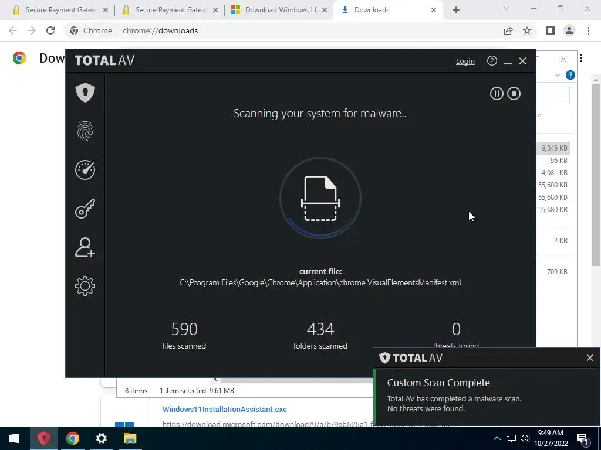Open TotalAV from the taskbar
601x450 pixels.
click(43, 438)
